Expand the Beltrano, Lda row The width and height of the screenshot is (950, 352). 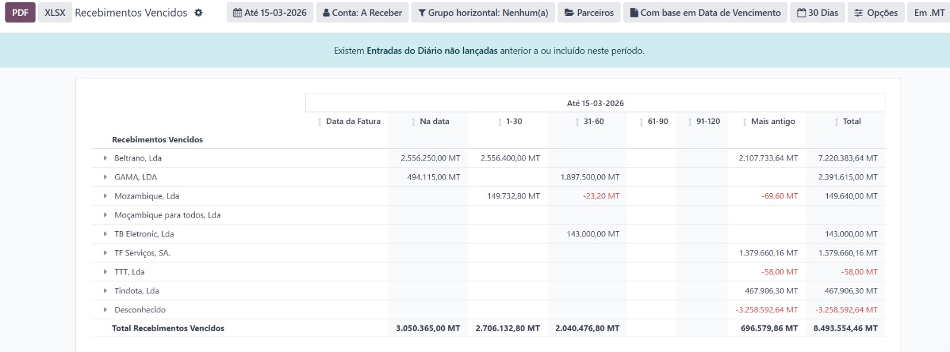105,158
